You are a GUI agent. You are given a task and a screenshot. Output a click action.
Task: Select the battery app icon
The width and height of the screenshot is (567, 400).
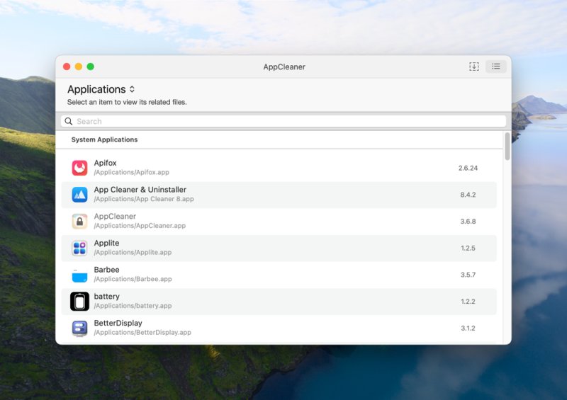tap(79, 302)
